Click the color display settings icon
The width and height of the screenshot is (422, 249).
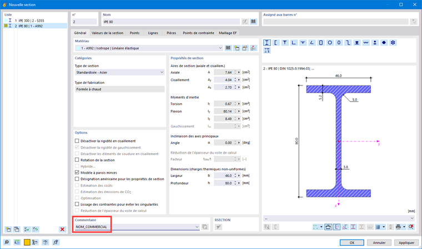[x=35, y=242]
